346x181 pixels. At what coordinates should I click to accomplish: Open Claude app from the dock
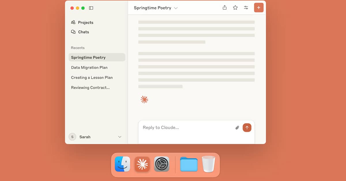coord(142,164)
